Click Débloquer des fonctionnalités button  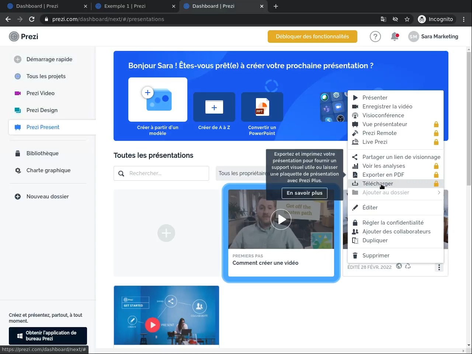(x=312, y=37)
